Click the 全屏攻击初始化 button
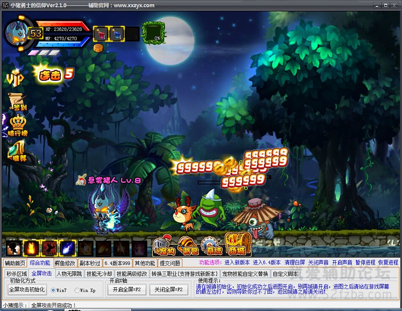 27,290
